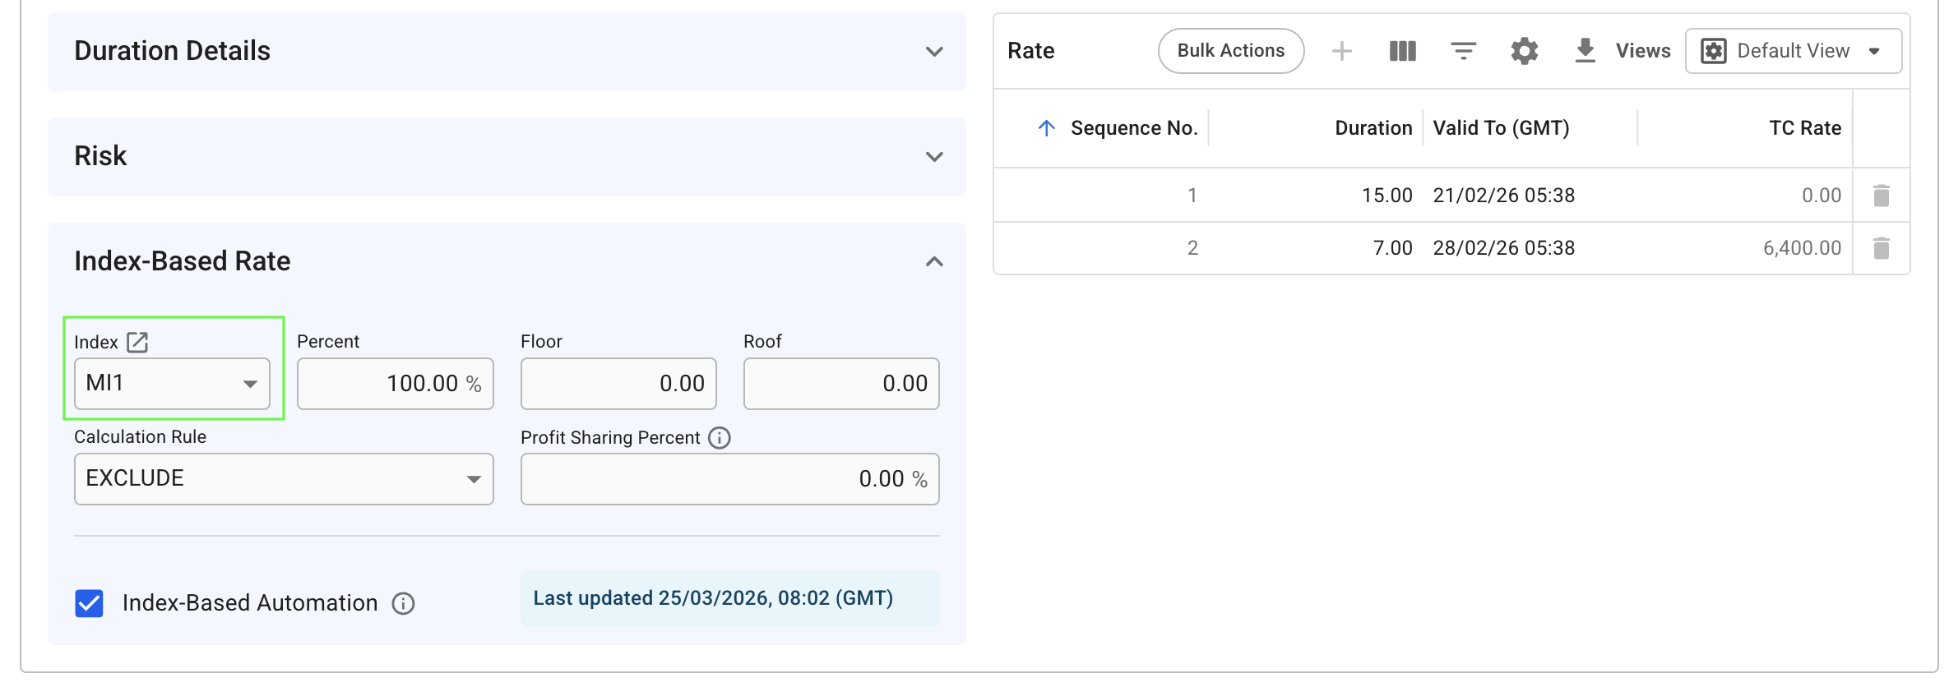
Task: Open the Calculation Rule EXCLUDE dropdown
Action: 284,479
